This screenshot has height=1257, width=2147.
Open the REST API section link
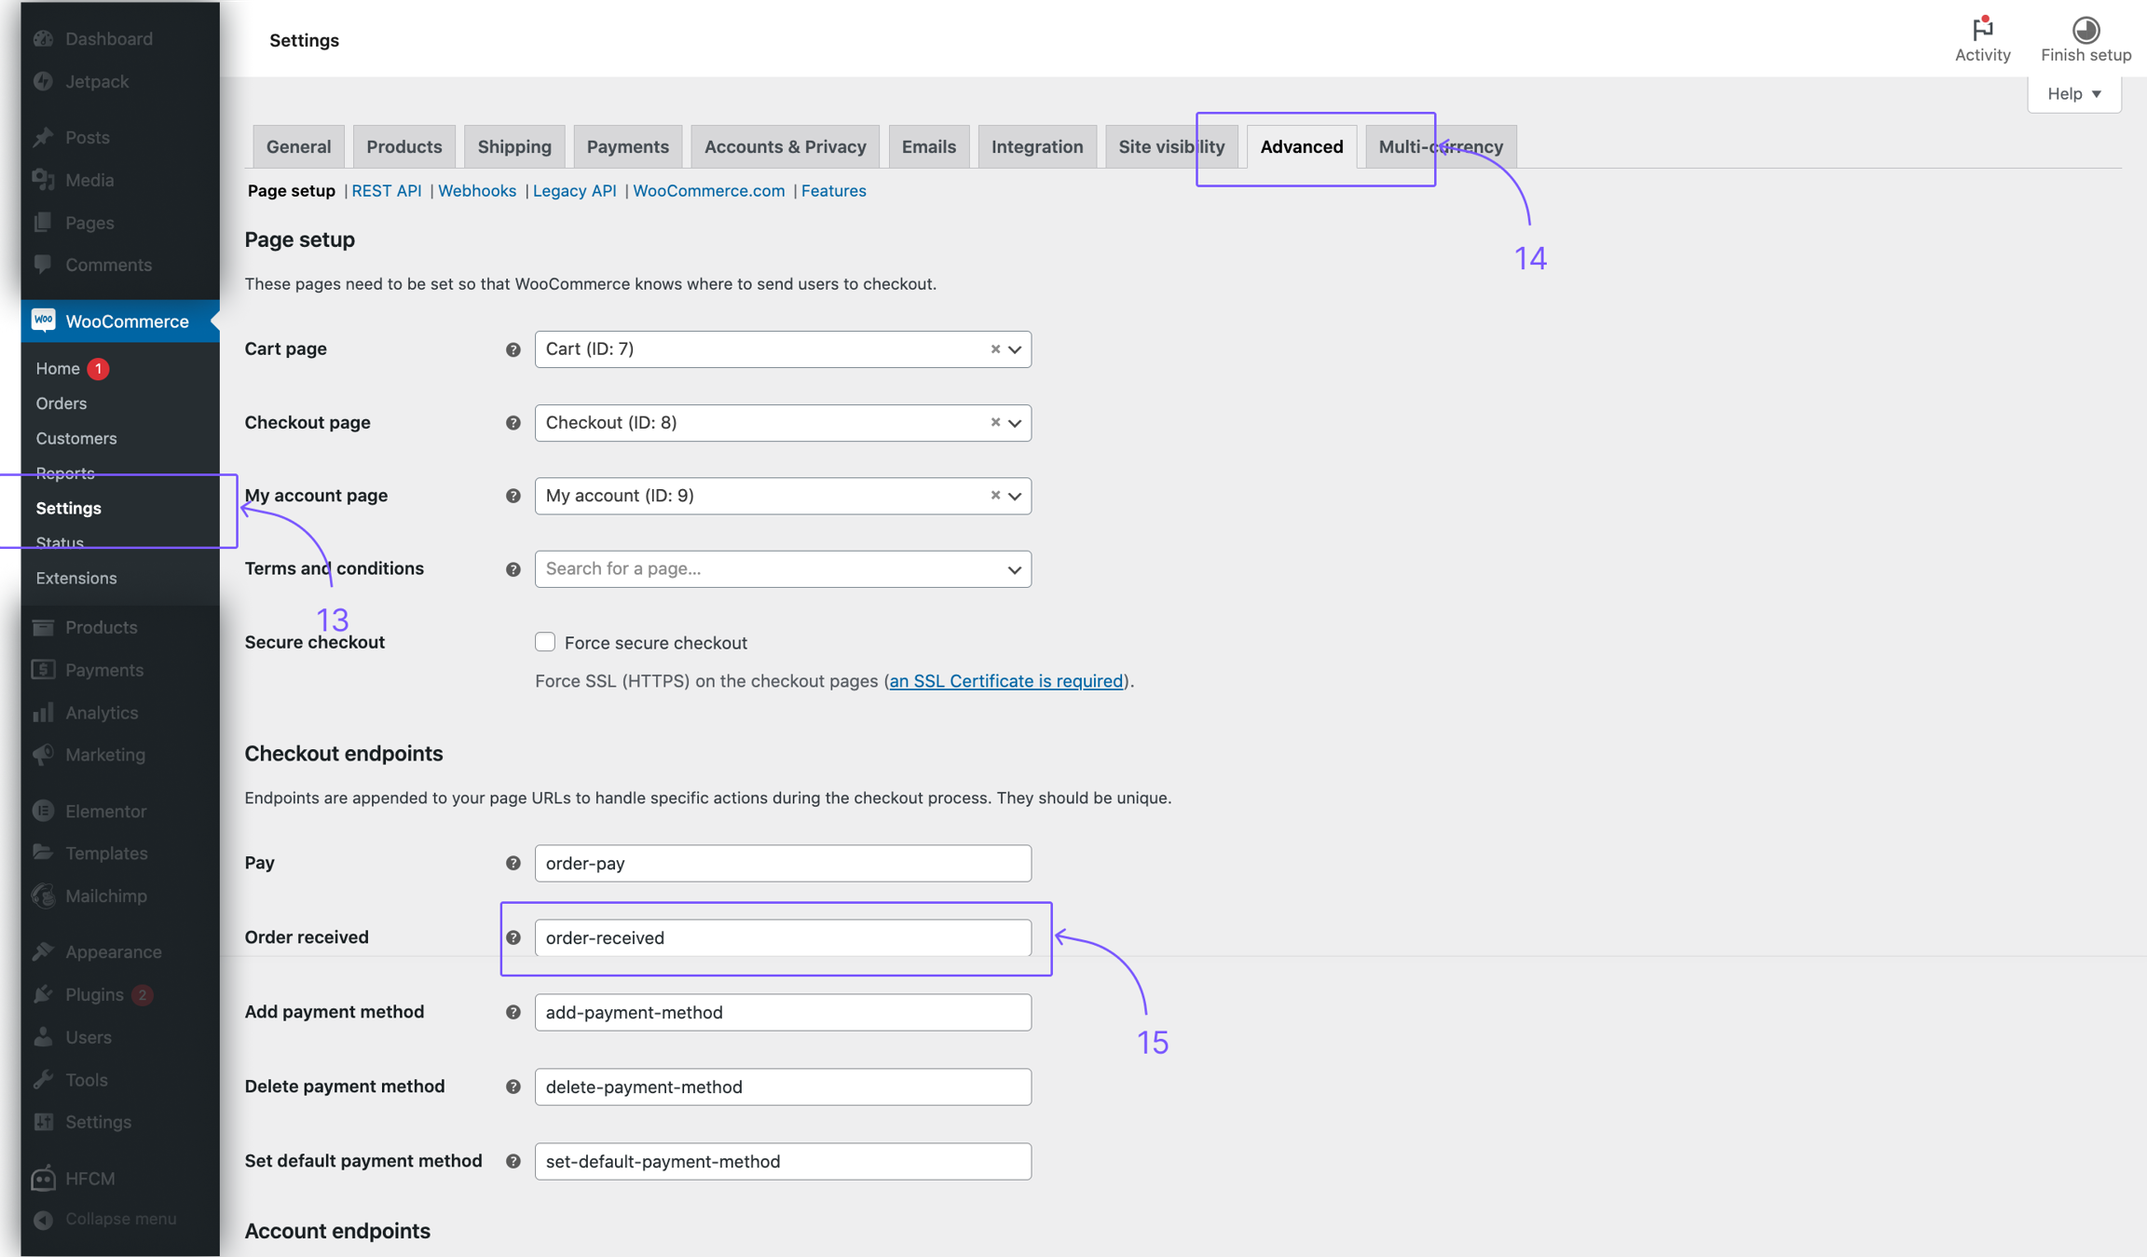click(386, 190)
